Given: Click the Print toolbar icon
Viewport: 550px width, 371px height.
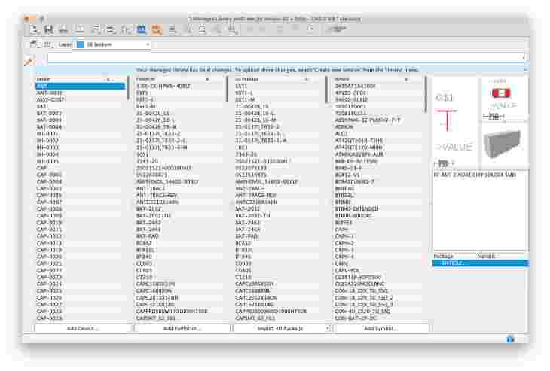Looking at the screenshot, I should tap(63, 30).
